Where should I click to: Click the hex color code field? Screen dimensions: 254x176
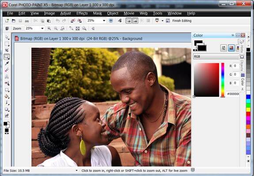point(233,94)
